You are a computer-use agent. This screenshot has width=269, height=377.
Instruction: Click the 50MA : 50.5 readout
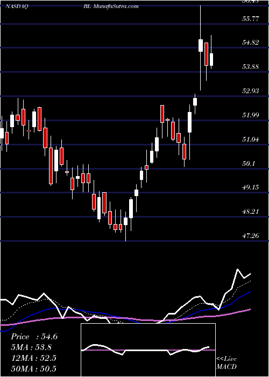click(x=33, y=369)
